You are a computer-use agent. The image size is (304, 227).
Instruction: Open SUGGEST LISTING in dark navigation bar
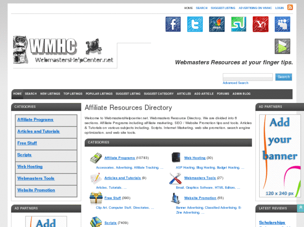[x=128, y=94]
